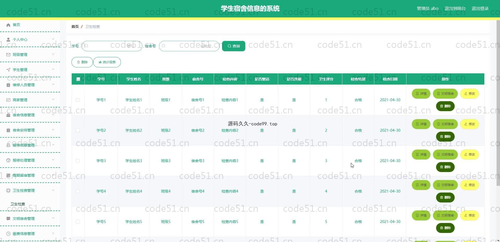The width and height of the screenshot is (500, 242).
Task: Expand 宿舍安排管理 menu chevron
Action: (x=53, y=130)
